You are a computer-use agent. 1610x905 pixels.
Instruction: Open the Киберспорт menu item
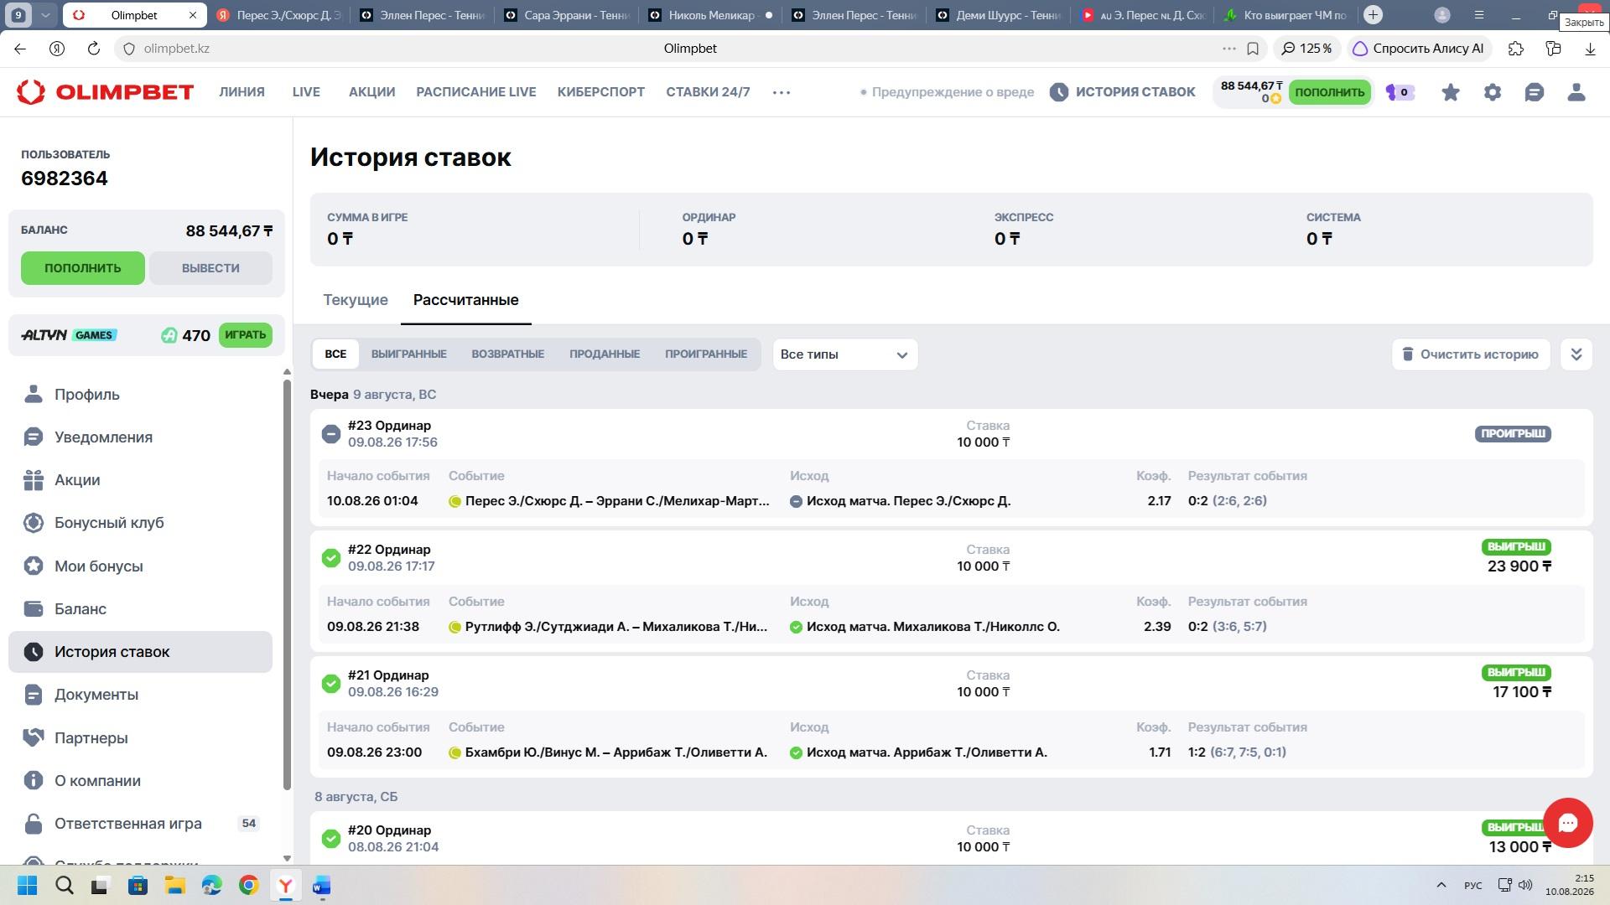[x=600, y=92]
